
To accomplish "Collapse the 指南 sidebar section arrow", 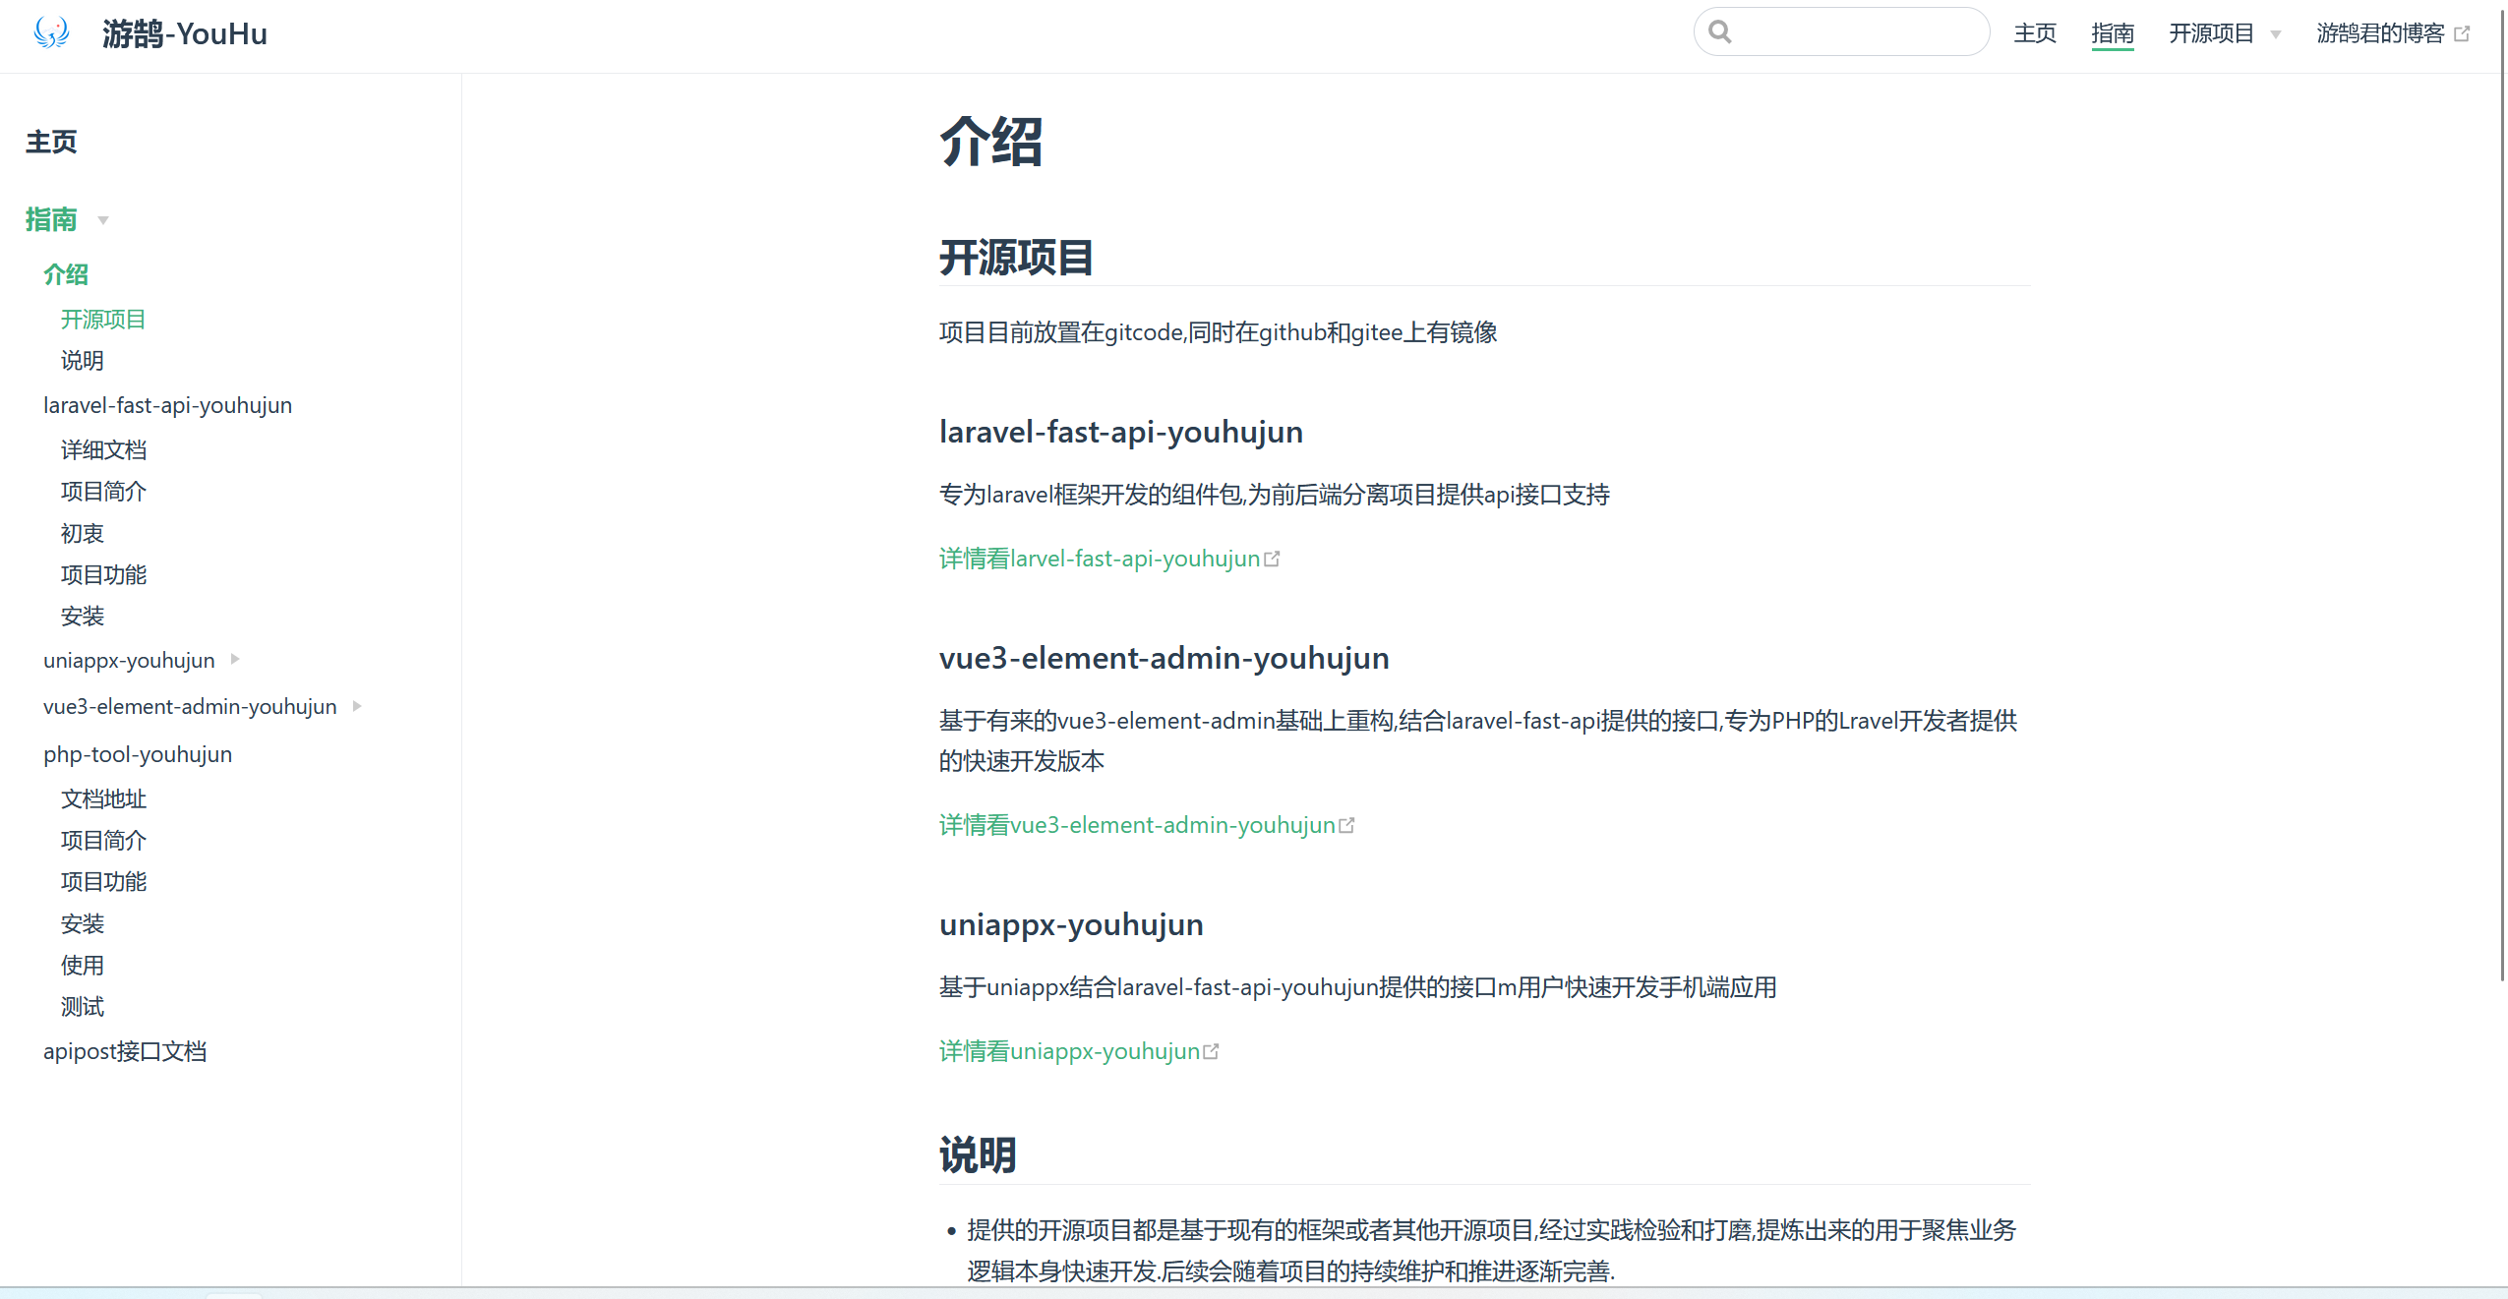I will pyautogui.click(x=103, y=220).
